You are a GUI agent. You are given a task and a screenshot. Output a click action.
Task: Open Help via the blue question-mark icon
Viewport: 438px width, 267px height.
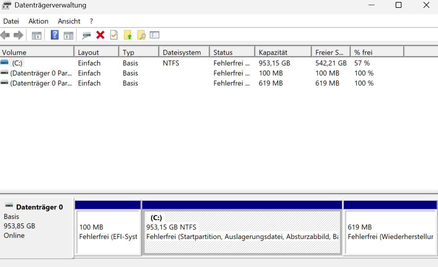click(x=55, y=35)
